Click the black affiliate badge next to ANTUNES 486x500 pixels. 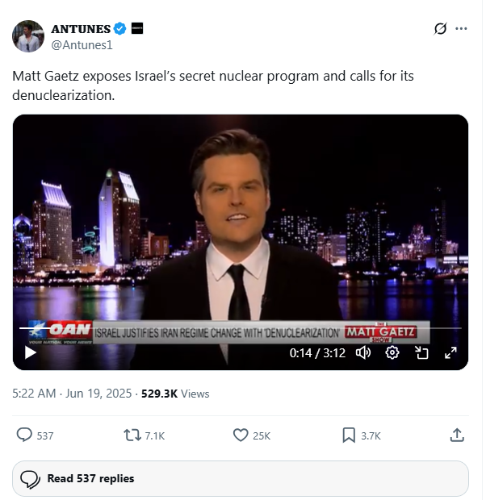(x=137, y=28)
